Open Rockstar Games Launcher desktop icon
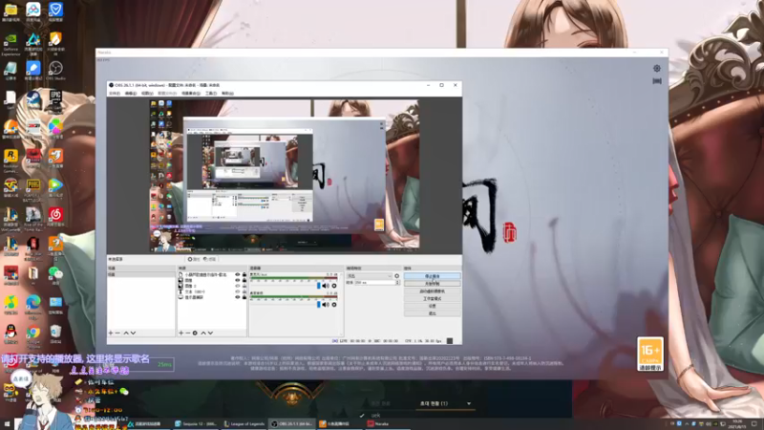 click(x=11, y=160)
